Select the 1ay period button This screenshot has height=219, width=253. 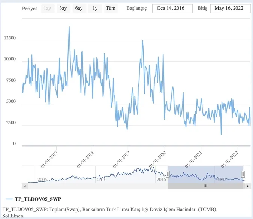47,9
